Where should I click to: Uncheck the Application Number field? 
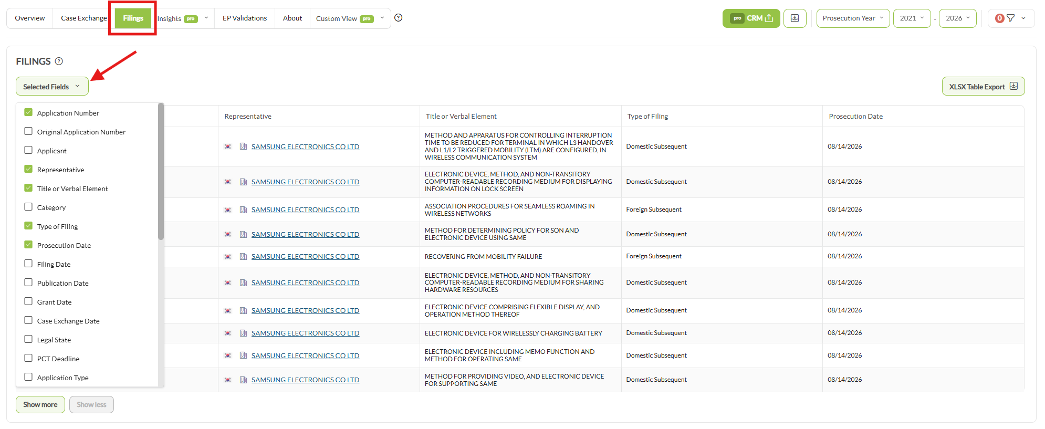(28, 112)
